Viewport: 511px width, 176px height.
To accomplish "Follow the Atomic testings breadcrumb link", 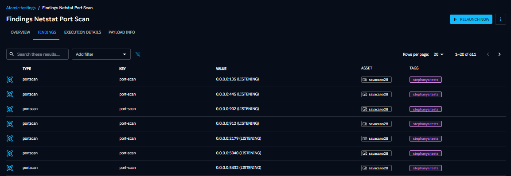I will [21, 8].
